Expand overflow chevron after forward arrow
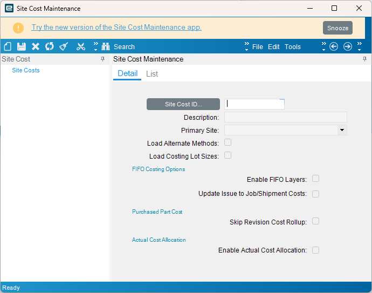 coord(360,46)
